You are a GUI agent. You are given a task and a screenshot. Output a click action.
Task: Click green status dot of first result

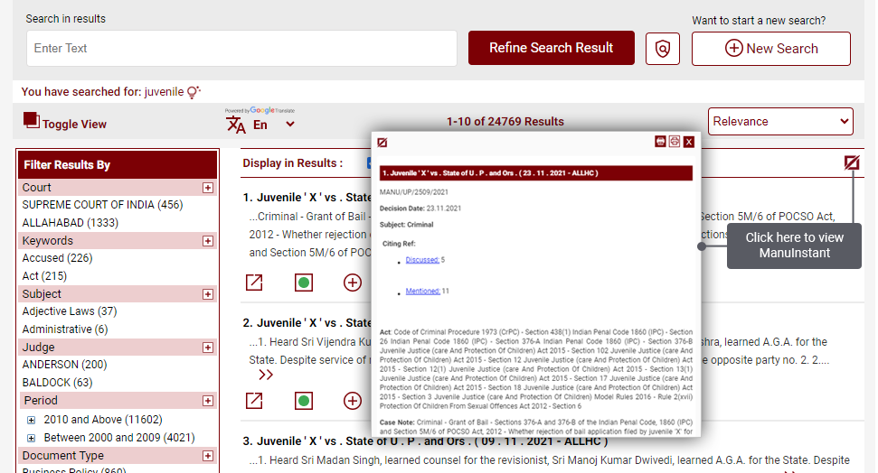click(304, 283)
